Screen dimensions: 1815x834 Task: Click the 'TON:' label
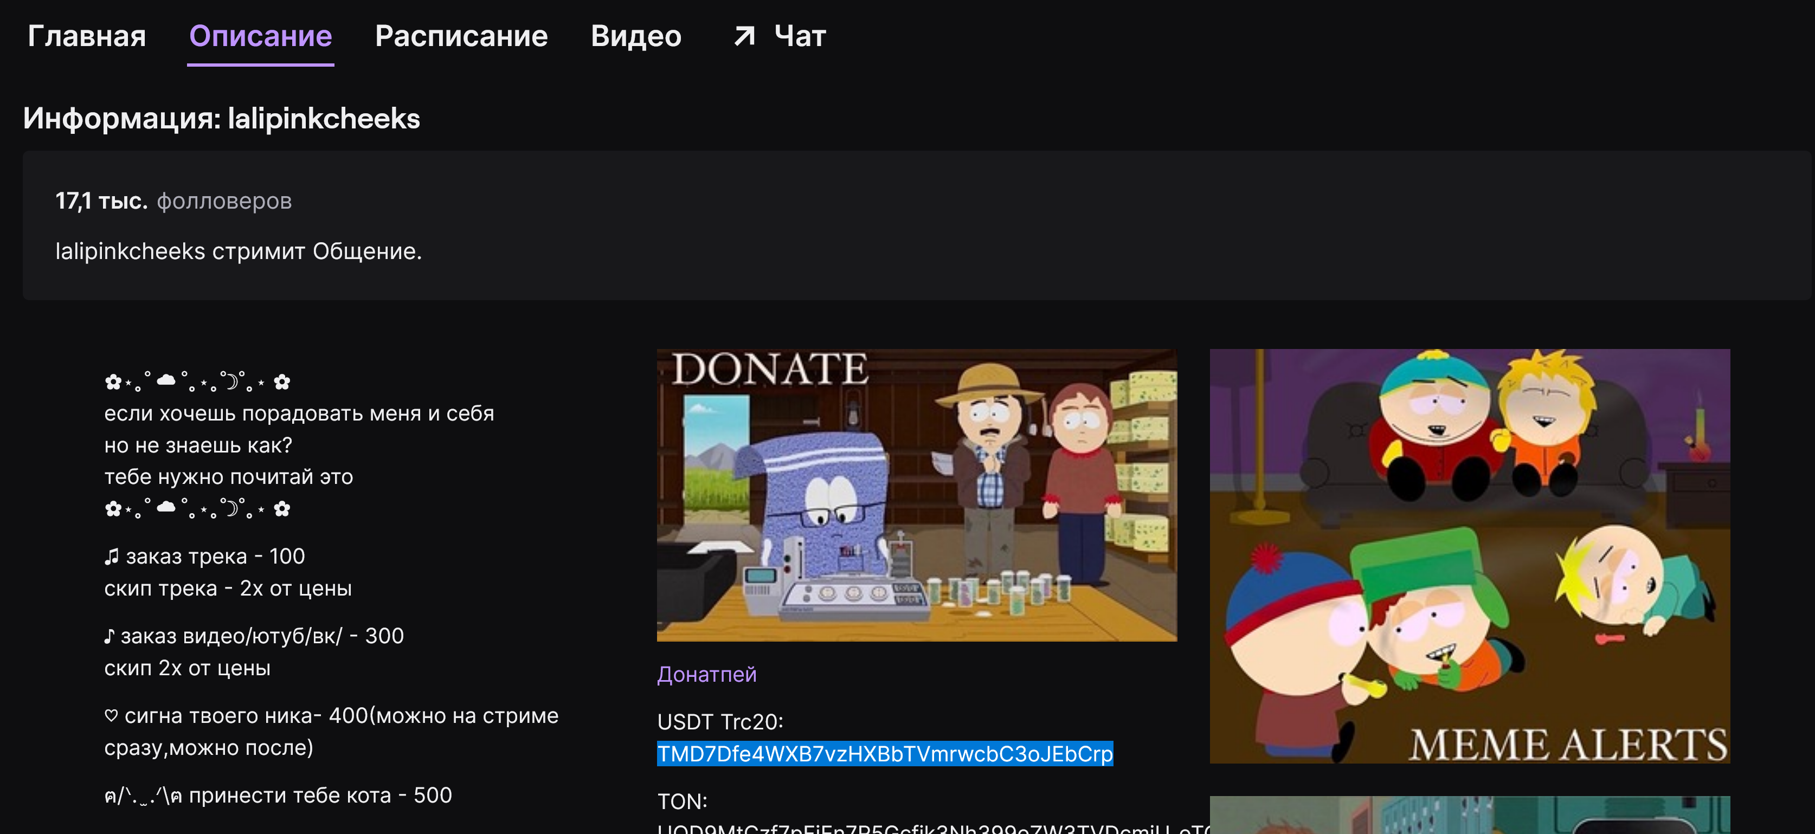[x=682, y=801]
